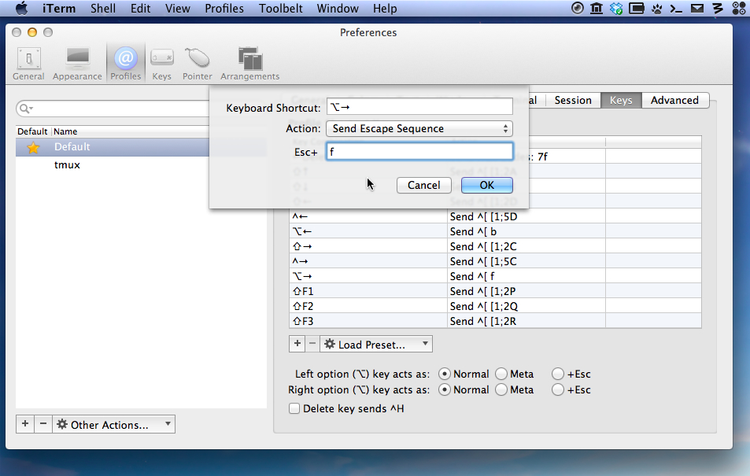This screenshot has height=476, width=750.
Task: Add a new key mapping with plus button
Action: (x=297, y=344)
